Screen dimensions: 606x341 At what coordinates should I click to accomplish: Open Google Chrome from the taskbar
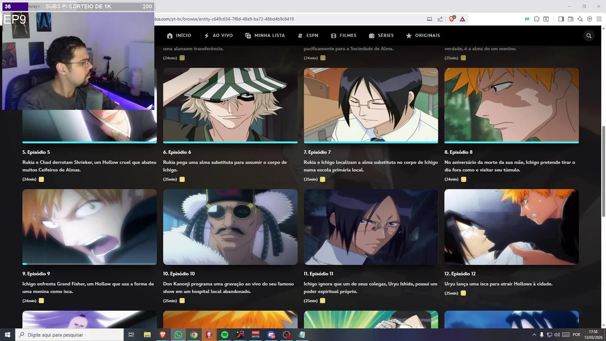pyautogui.click(x=194, y=335)
